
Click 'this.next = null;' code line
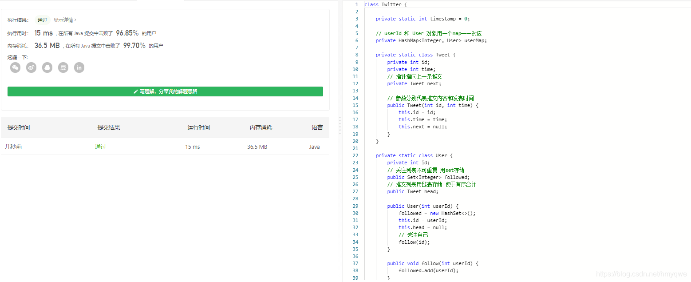pos(422,127)
